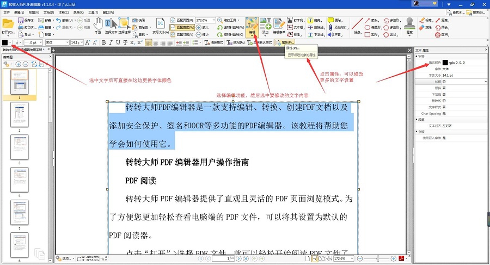Click the Save (保存) floppy disk icon
The width and height of the screenshot is (490, 265).
tap(21, 20)
